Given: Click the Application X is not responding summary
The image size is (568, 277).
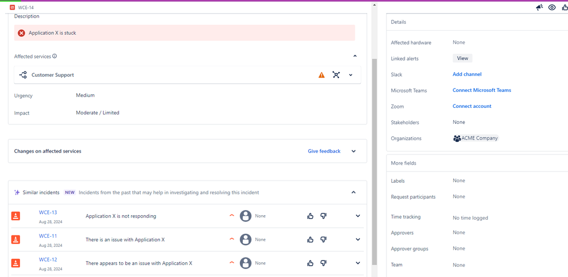Looking at the screenshot, I should coord(121,216).
